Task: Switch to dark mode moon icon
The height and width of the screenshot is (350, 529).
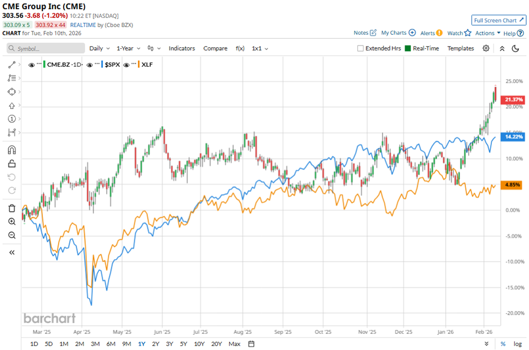Action: coord(515,48)
